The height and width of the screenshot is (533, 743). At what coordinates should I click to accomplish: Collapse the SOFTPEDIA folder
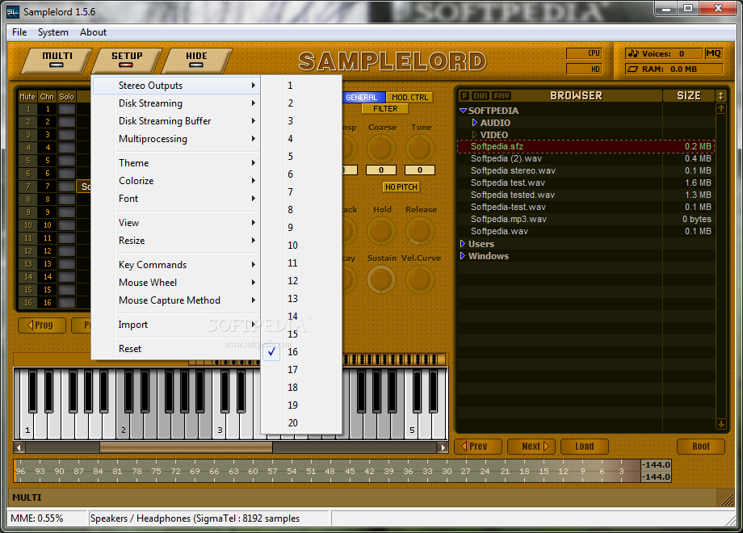pyautogui.click(x=464, y=111)
